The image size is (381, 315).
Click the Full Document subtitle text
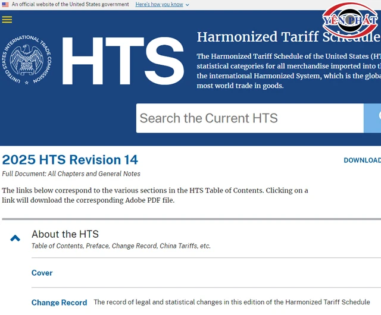71,174
